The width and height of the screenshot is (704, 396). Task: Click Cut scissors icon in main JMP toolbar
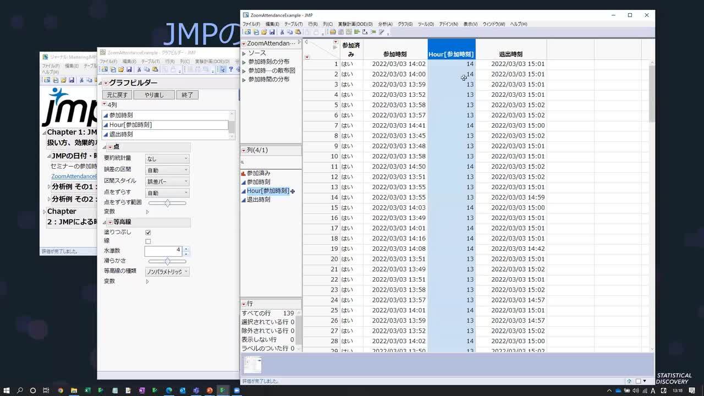click(x=282, y=32)
